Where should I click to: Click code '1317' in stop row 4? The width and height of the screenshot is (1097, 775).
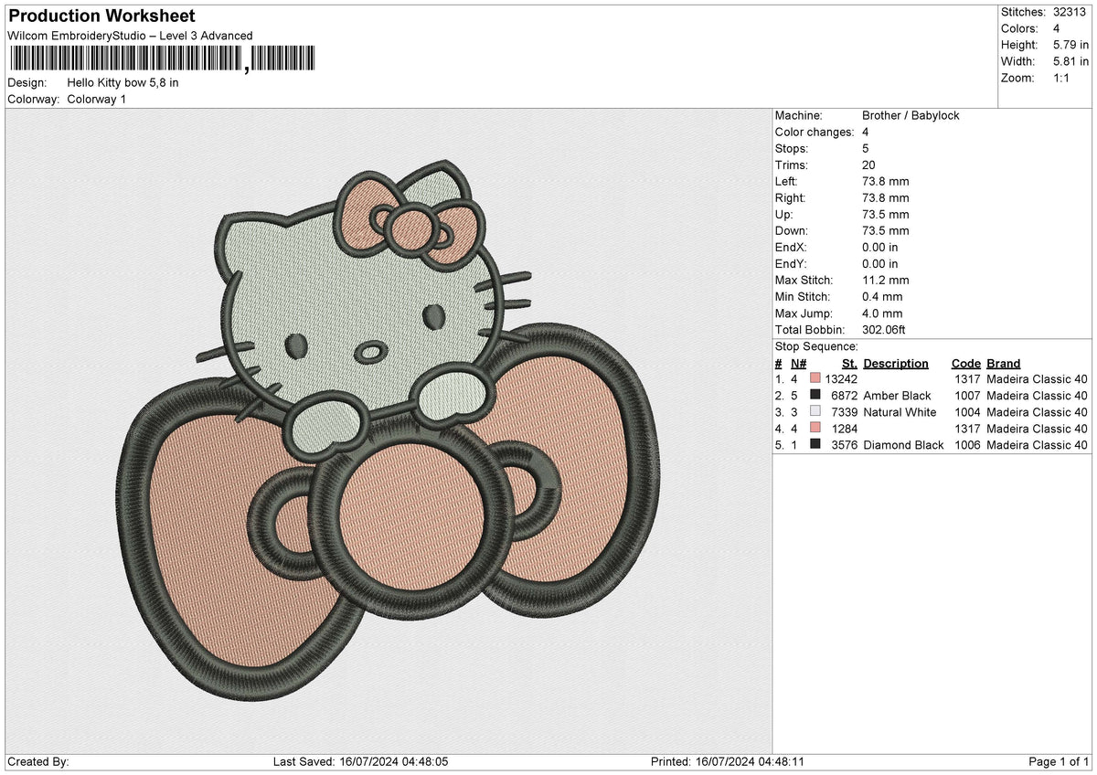coord(968,429)
